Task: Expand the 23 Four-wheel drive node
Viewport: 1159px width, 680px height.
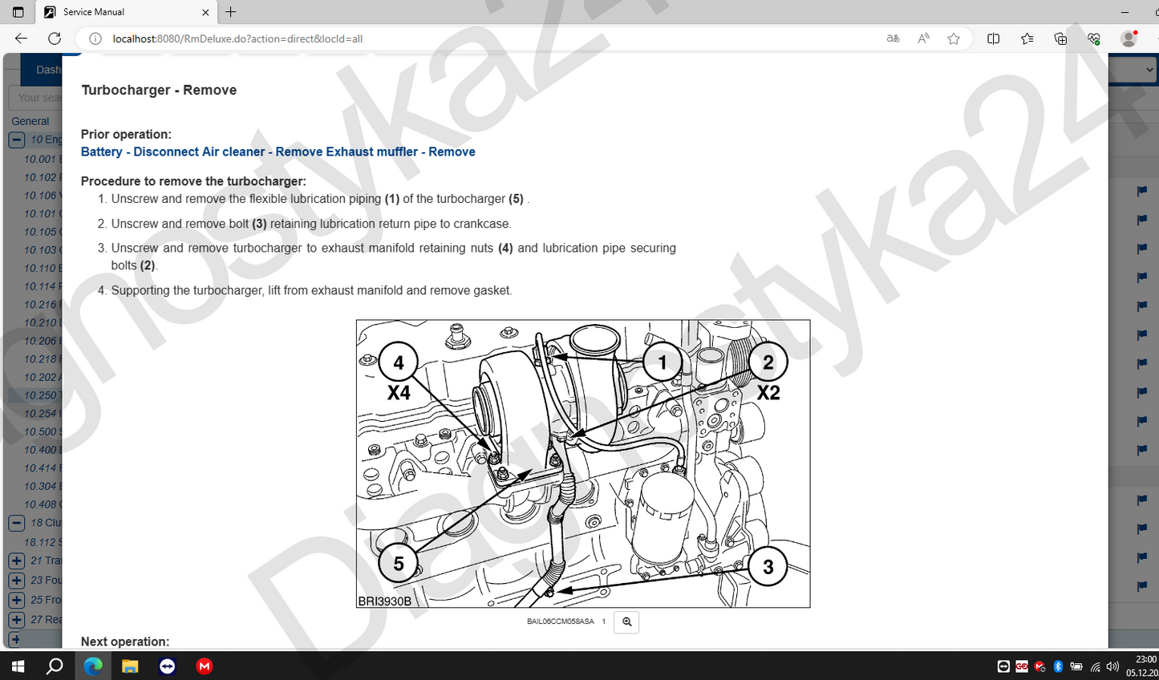Action: [x=16, y=580]
